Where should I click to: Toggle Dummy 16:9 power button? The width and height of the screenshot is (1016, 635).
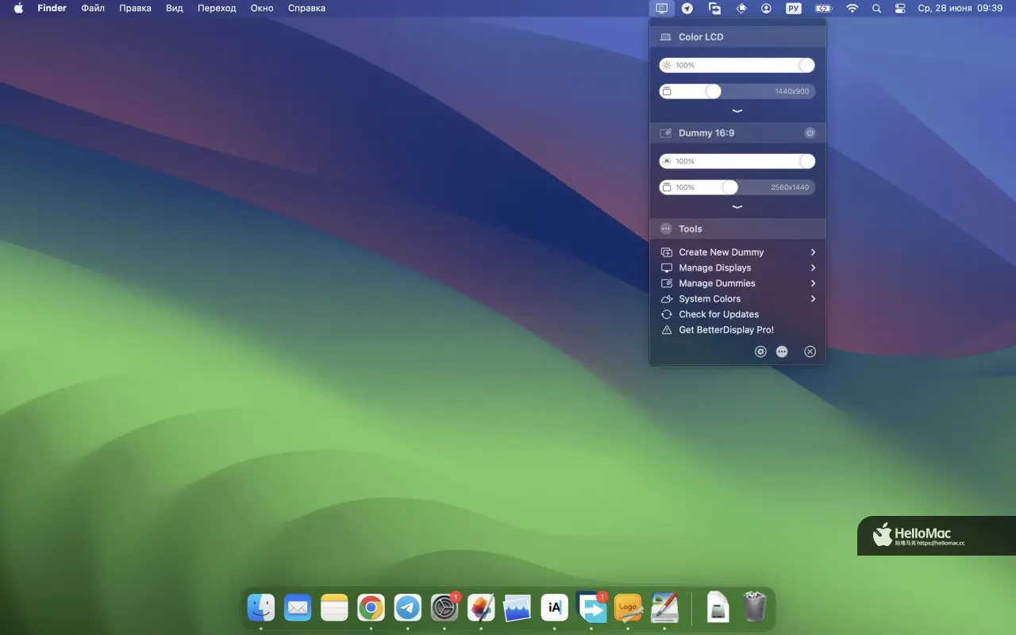click(x=810, y=133)
